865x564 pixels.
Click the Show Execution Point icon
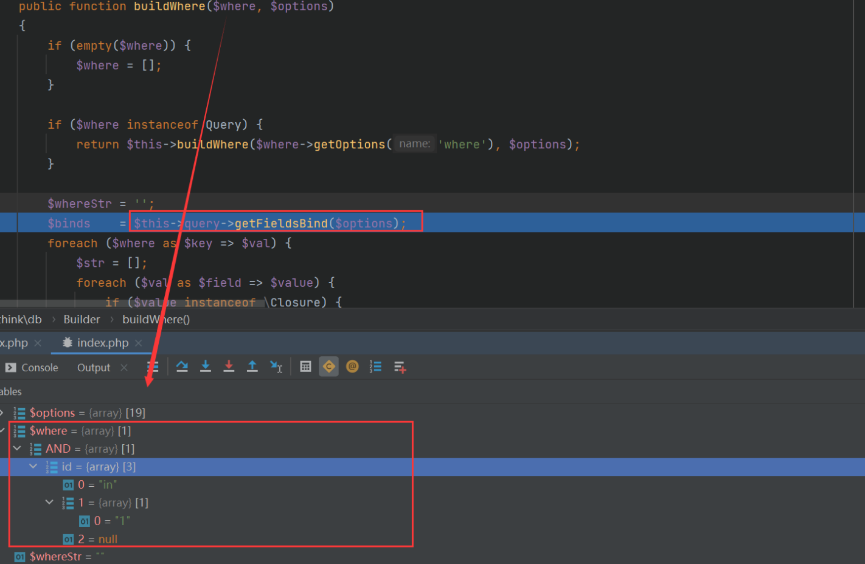tap(153, 366)
